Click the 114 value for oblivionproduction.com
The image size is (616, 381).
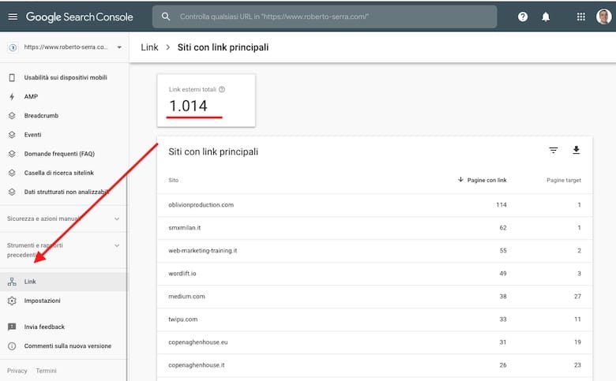pos(501,205)
